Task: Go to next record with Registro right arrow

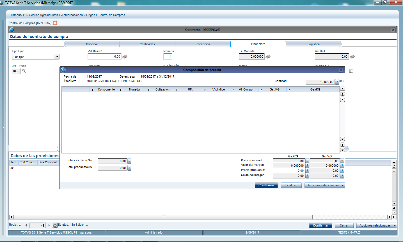Action: [x=49, y=225]
